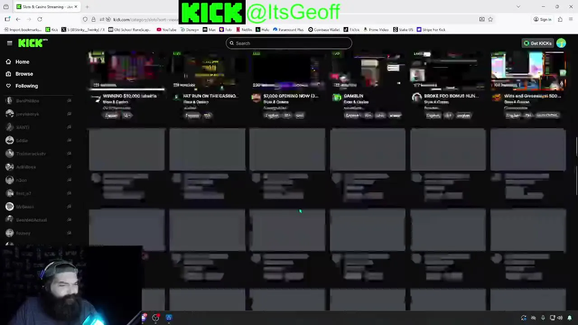Open 'Wins and Giveaways' stream thumbnail

[x=528, y=70]
